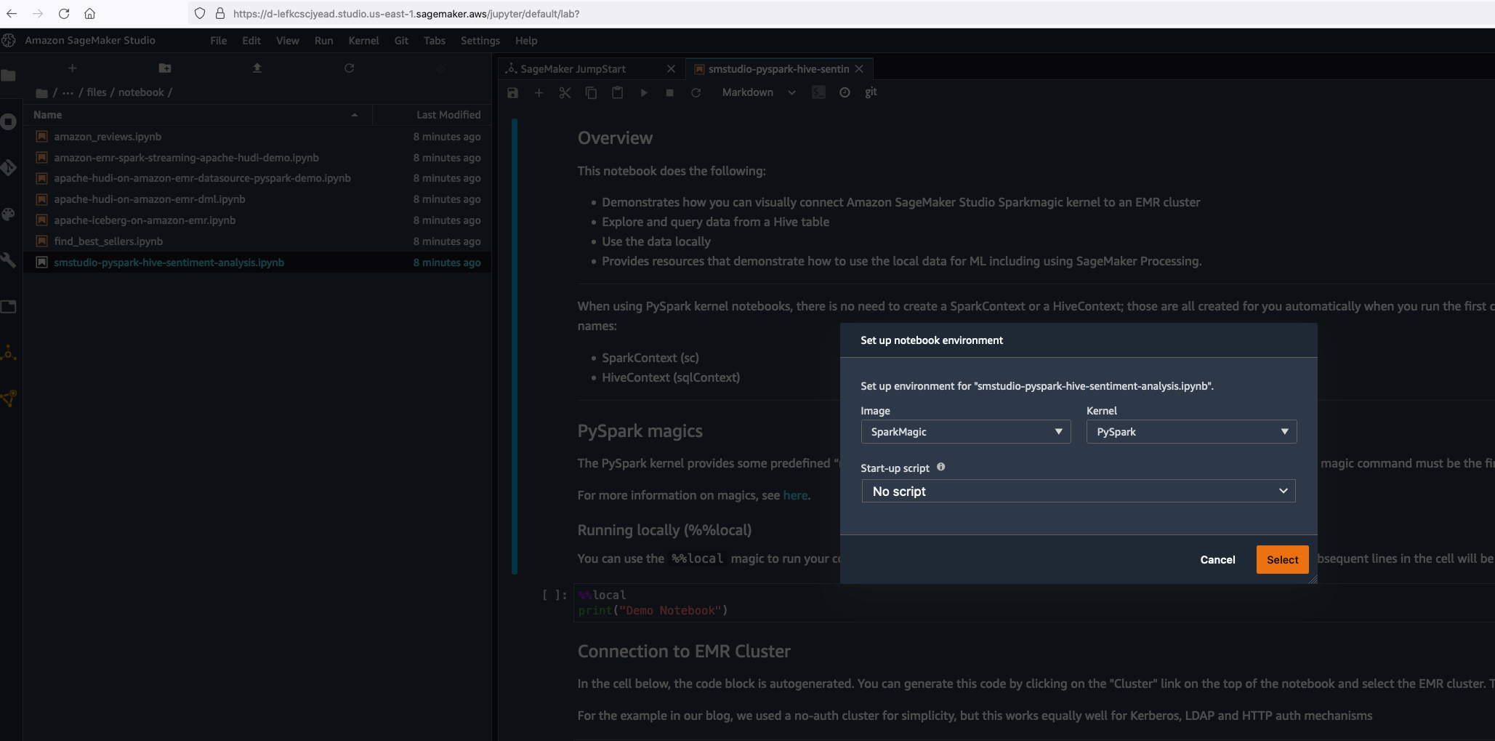
Task: Select apache-iceberg-on-amazon-emr.ipynb file
Action: pyautogui.click(x=258, y=220)
